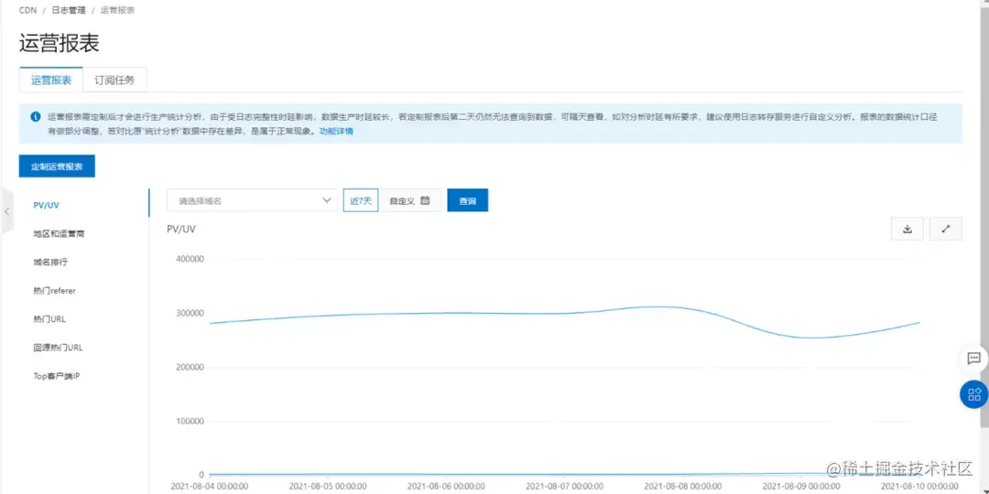989x494 pixels.
Task: Collapse the left sidebar handle
Action: click(x=6, y=211)
